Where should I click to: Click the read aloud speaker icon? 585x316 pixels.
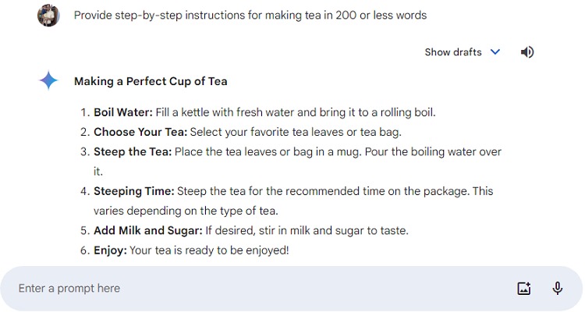pyautogui.click(x=528, y=52)
